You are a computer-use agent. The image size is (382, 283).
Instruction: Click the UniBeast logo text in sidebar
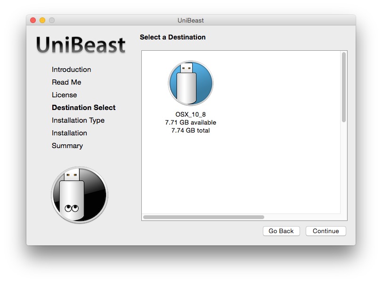[81, 46]
